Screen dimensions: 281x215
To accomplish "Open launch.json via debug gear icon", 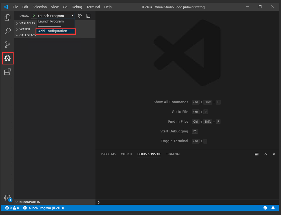I will pyautogui.click(x=80, y=16).
